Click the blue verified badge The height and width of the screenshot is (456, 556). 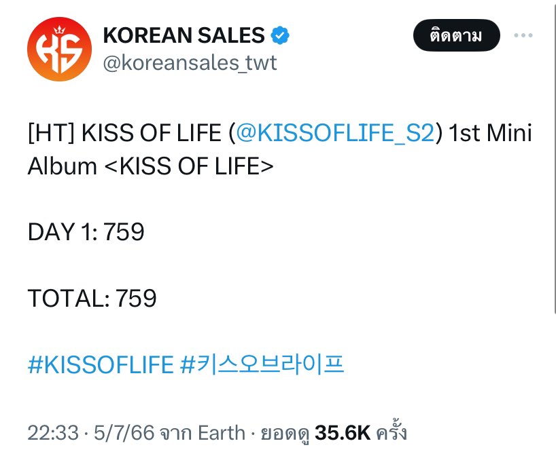tap(280, 35)
